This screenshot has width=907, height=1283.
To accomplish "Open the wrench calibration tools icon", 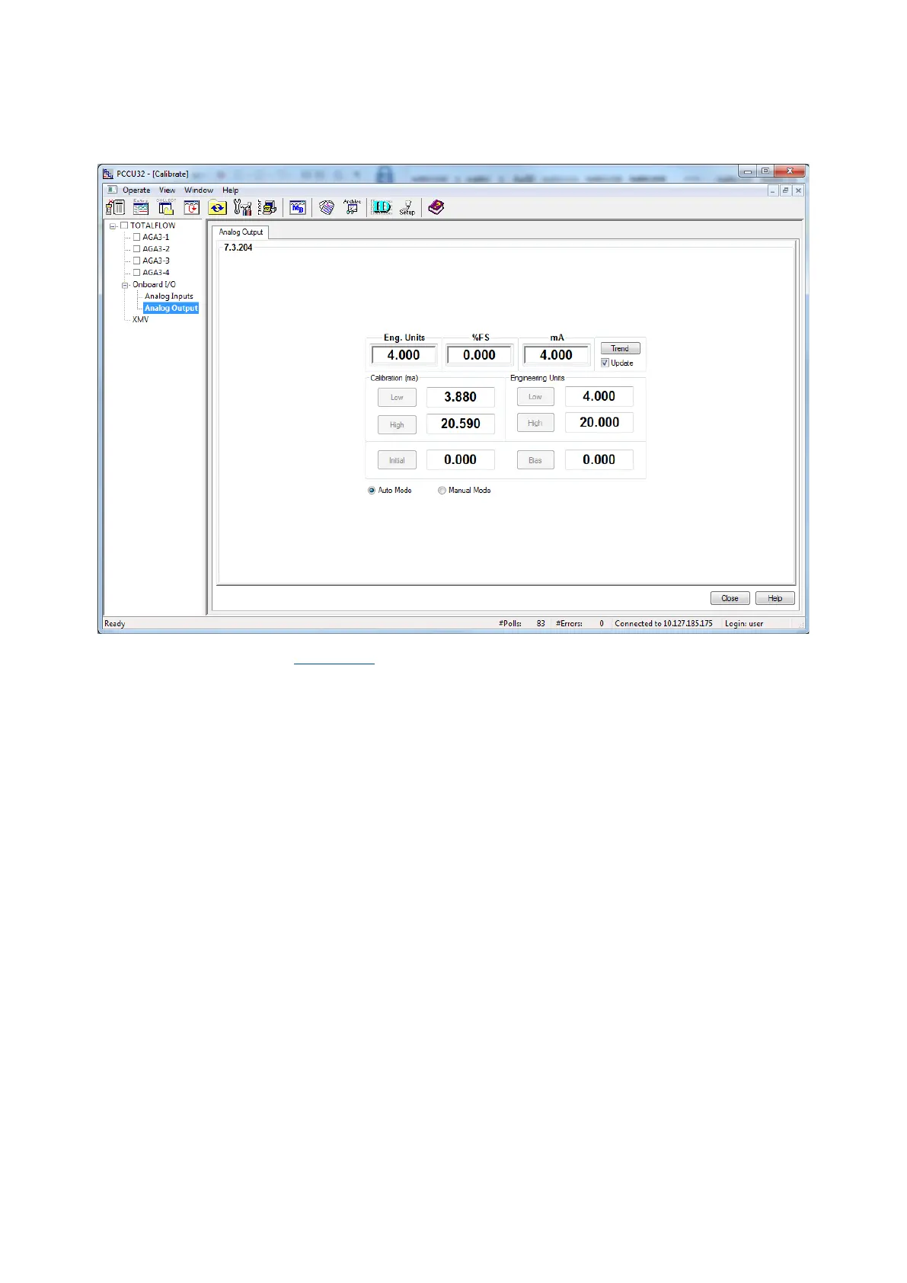I will 242,207.
